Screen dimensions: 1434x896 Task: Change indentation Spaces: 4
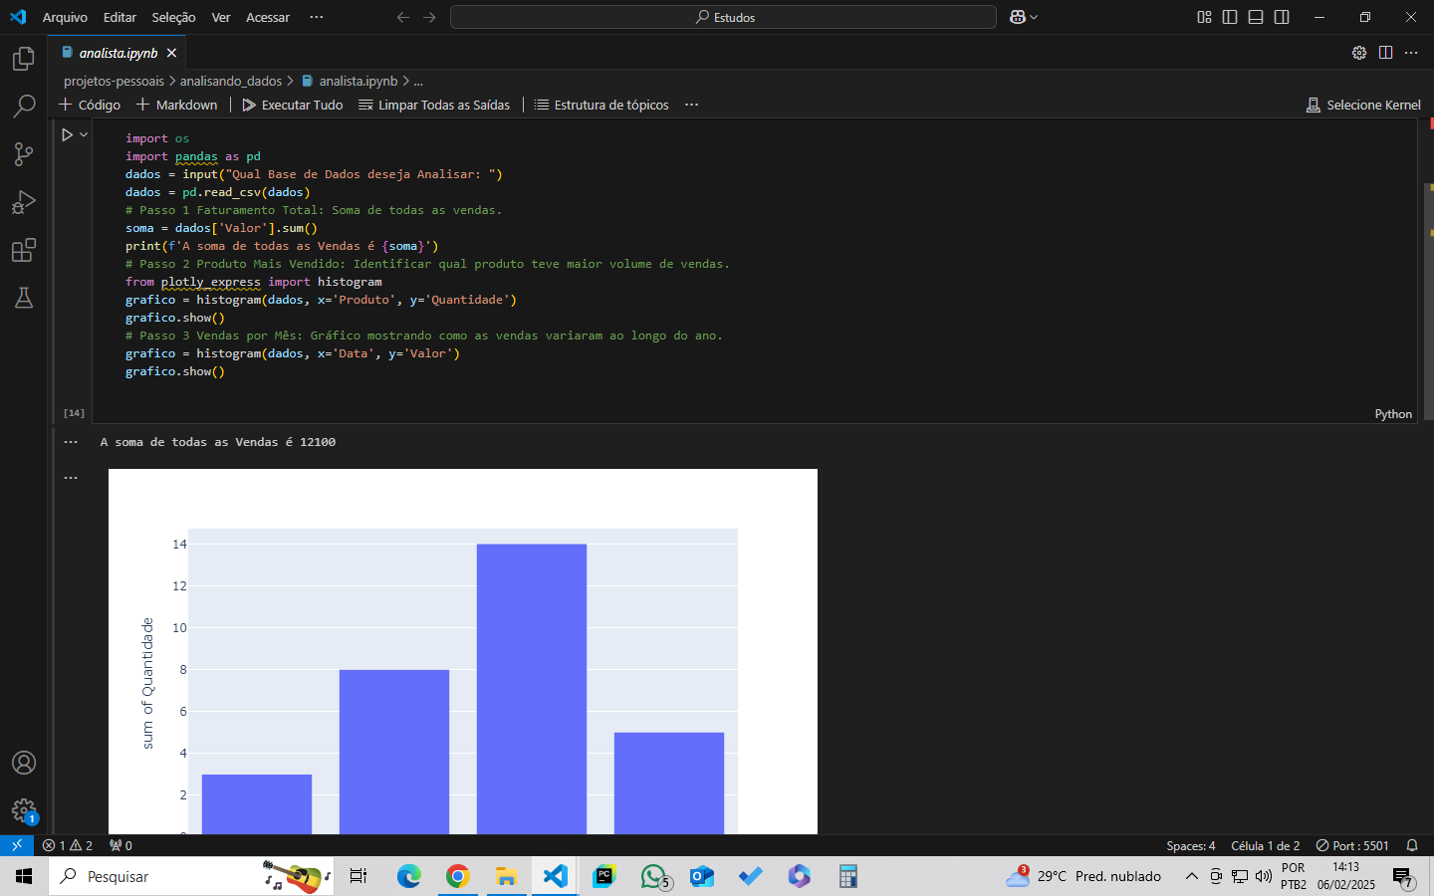1191,845
